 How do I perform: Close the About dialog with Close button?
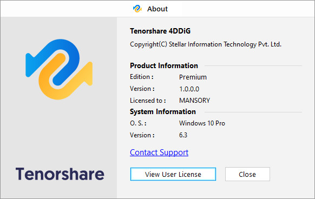247,174
